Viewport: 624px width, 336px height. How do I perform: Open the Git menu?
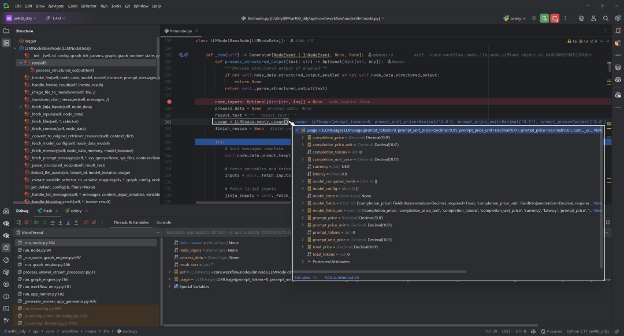point(127,6)
